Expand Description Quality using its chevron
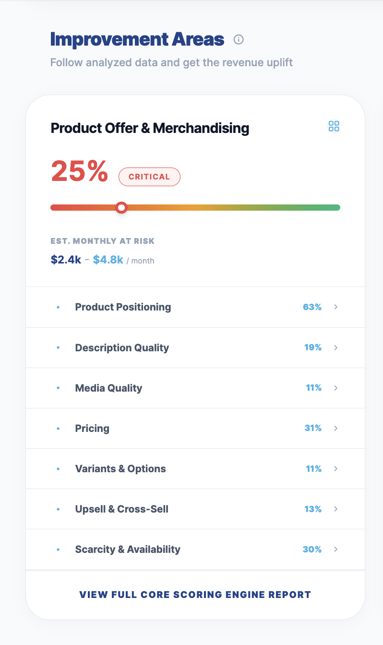The width and height of the screenshot is (383, 645). (x=336, y=347)
